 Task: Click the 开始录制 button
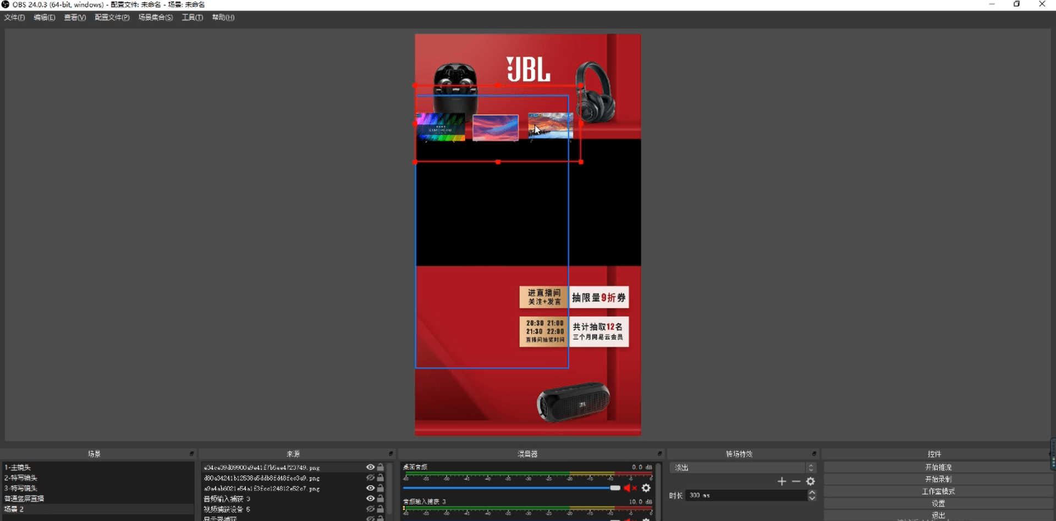(x=938, y=479)
